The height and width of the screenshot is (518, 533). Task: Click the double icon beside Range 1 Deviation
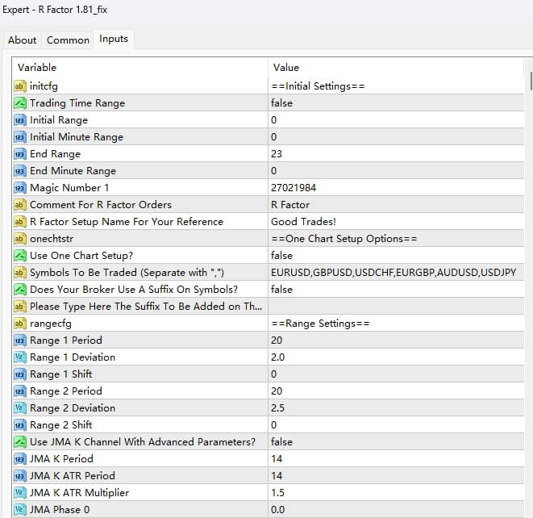(19, 357)
